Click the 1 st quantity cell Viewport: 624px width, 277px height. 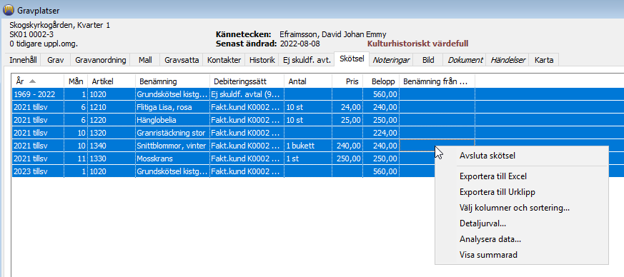pyautogui.click(x=308, y=158)
